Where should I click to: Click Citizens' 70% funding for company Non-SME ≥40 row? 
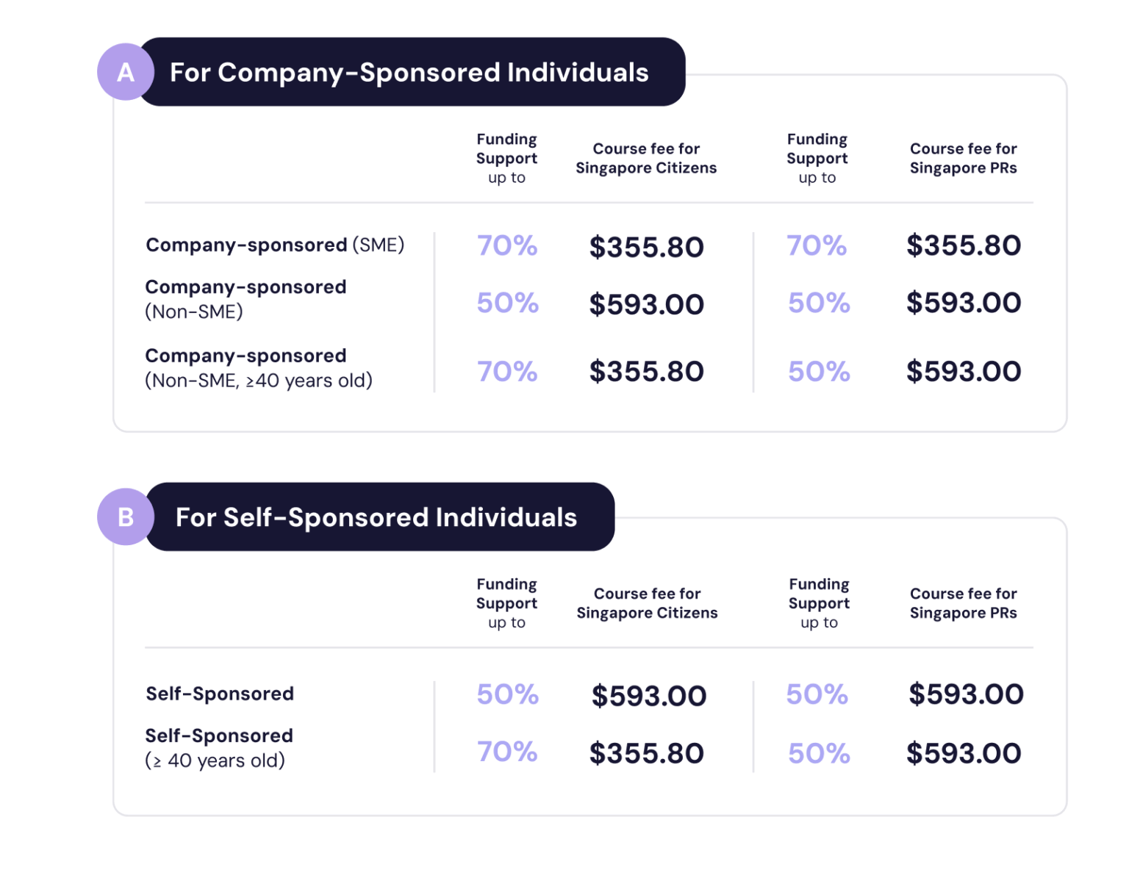click(x=507, y=371)
